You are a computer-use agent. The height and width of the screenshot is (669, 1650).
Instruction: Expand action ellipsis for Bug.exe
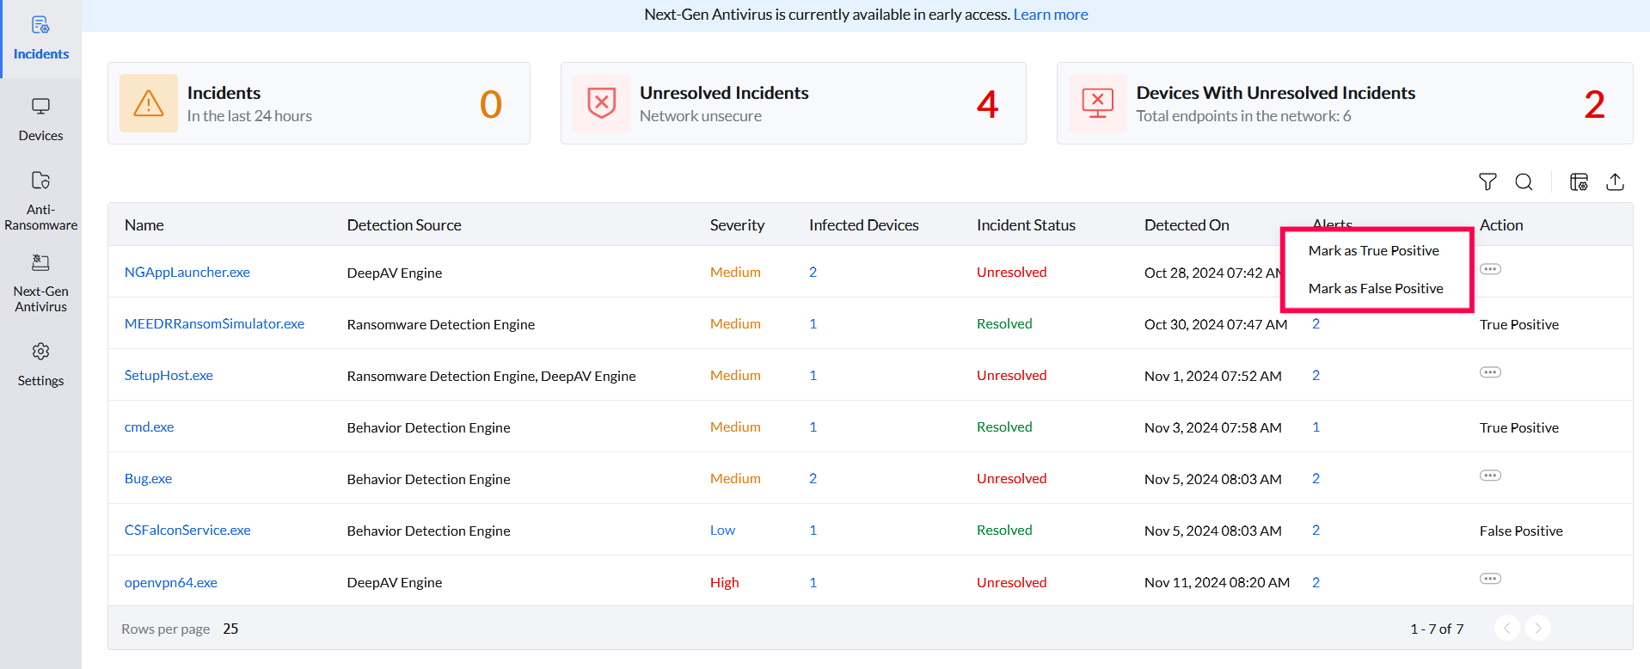[1490, 476]
